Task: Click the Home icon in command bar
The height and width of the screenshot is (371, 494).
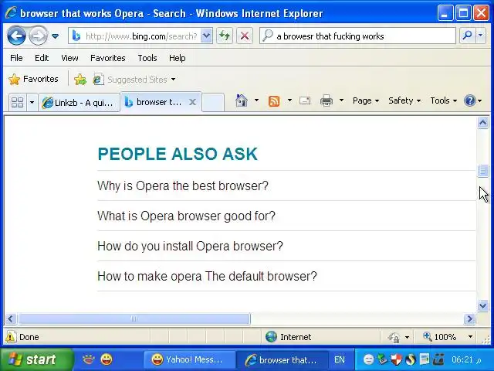Action: point(242,100)
